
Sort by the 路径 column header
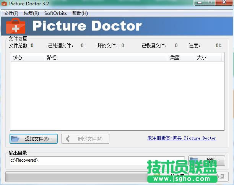tap(106, 57)
